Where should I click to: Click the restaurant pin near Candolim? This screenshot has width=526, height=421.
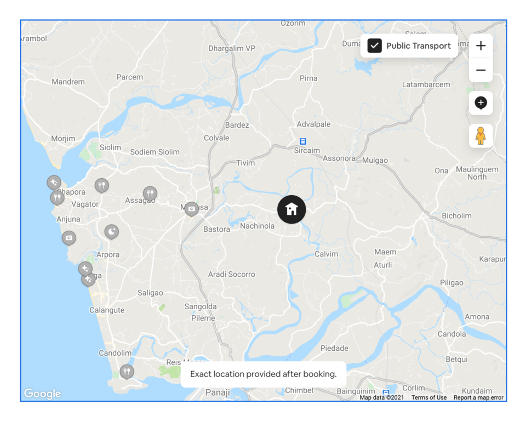[127, 372]
